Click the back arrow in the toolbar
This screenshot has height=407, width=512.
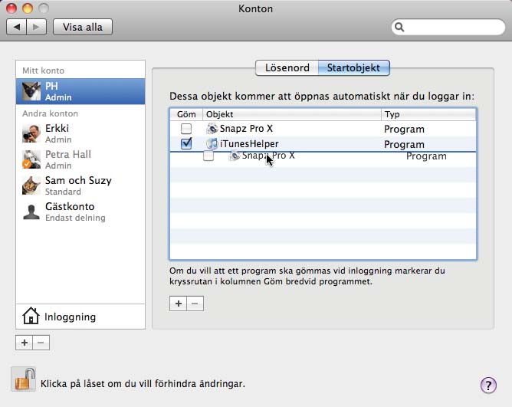(x=16, y=27)
